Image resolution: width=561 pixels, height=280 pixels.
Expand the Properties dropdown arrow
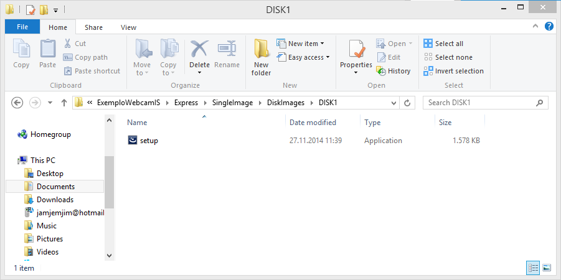356,73
